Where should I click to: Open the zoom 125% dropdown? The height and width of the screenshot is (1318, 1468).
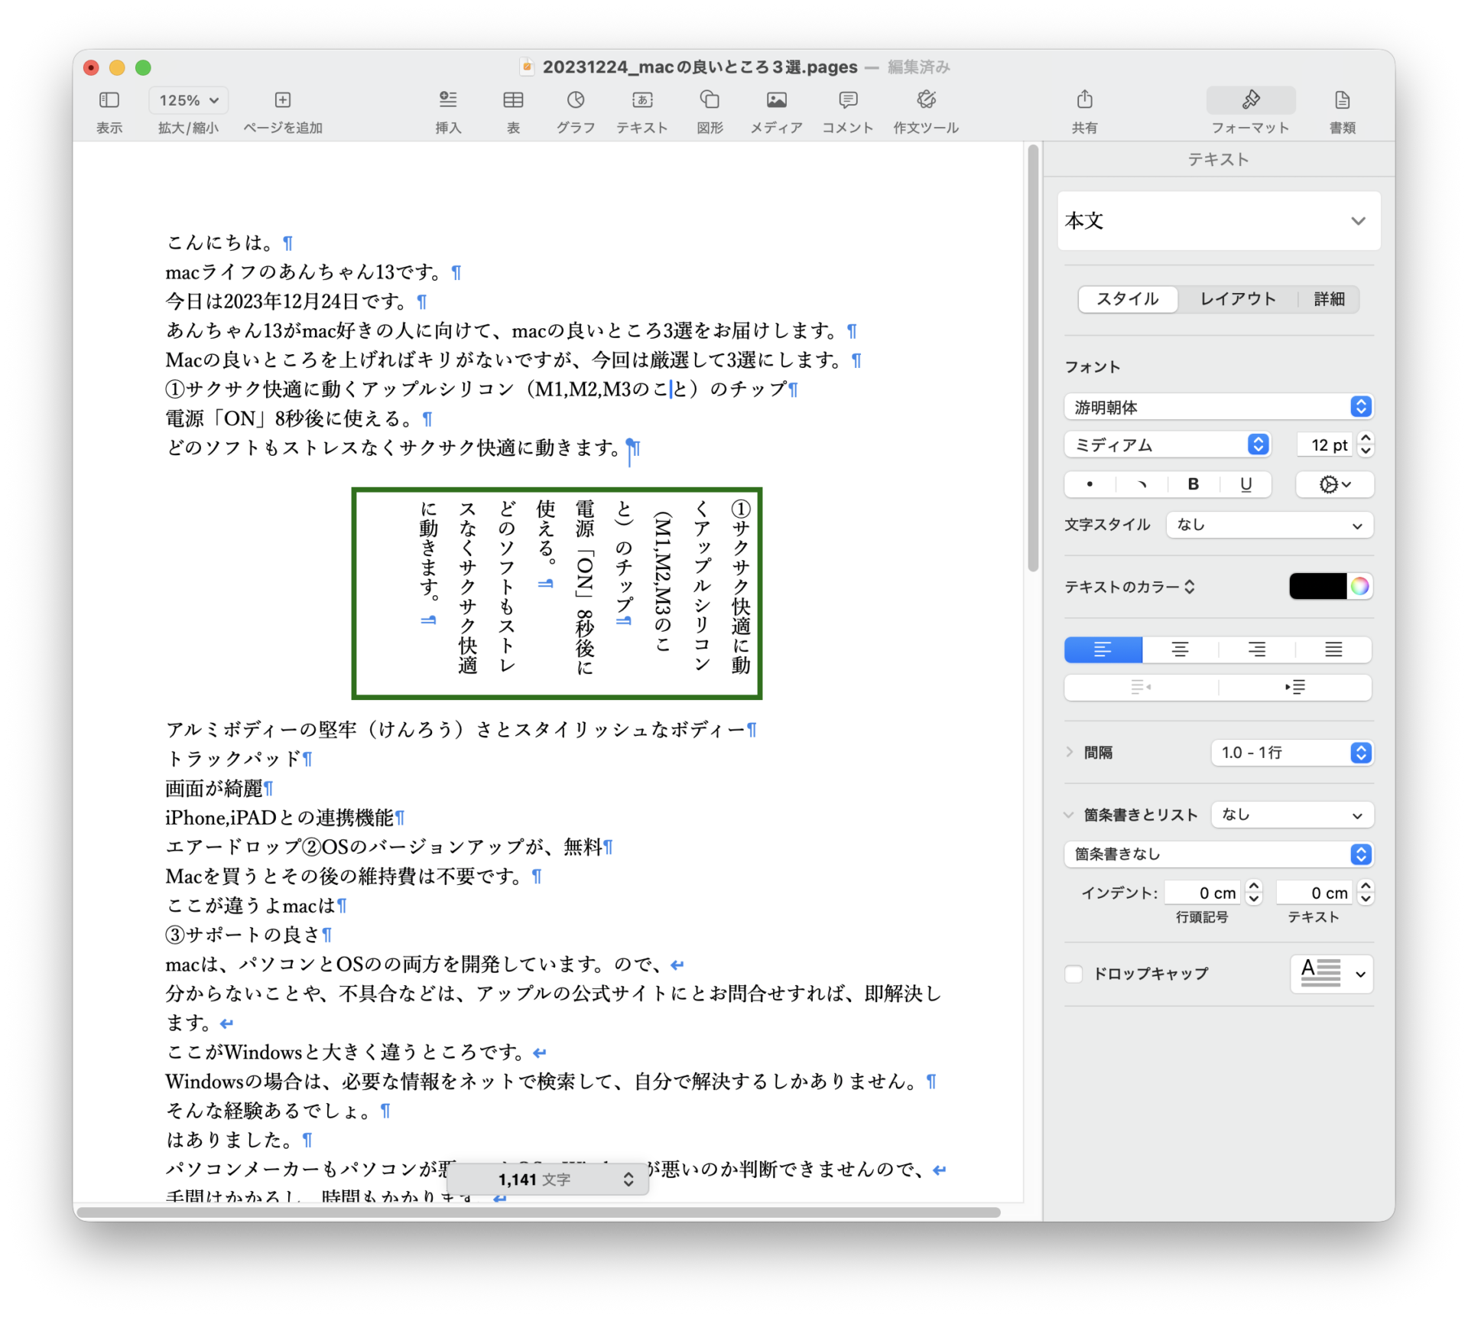[x=188, y=100]
